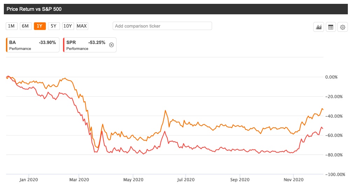Click the Mar 2020 x-axis label
This screenshot has height=191, width=351.
coord(79,180)
